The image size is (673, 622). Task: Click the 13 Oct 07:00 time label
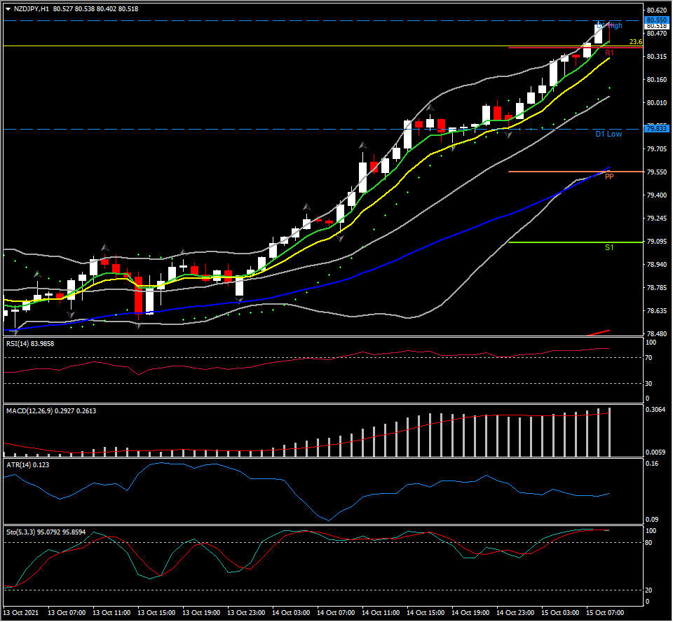[x=67, y=612]
